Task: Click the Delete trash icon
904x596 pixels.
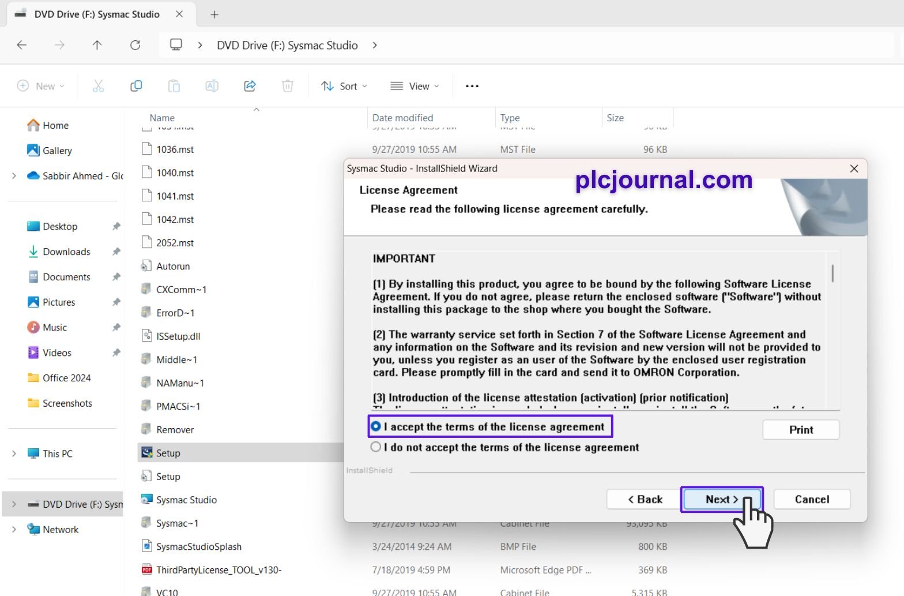Action: (287, 86)
